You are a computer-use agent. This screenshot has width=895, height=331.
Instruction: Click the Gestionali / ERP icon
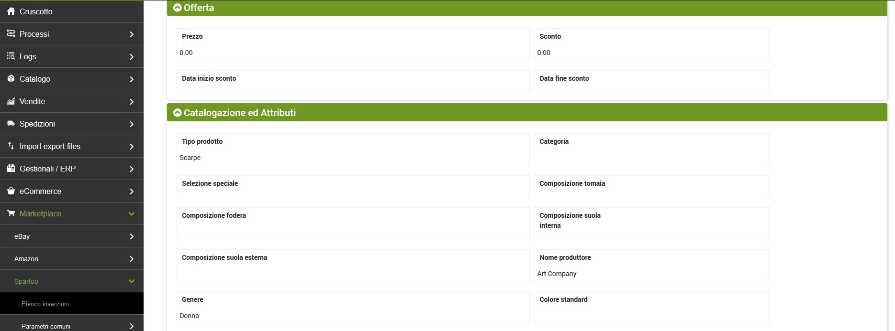[x=11, y=169]
